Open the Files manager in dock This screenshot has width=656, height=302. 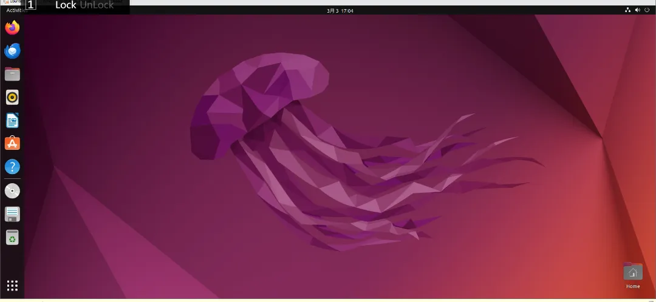pyautogui.click(x=12, y=75)
